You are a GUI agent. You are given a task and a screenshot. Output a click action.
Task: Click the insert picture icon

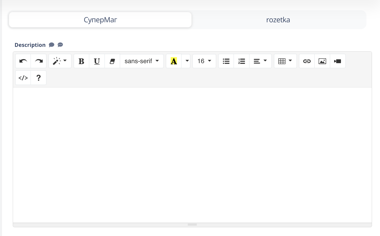click(322, 61)
